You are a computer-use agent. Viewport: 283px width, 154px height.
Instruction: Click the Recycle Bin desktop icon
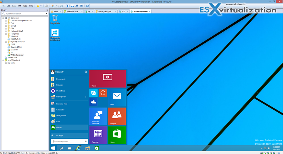point(55,19)
